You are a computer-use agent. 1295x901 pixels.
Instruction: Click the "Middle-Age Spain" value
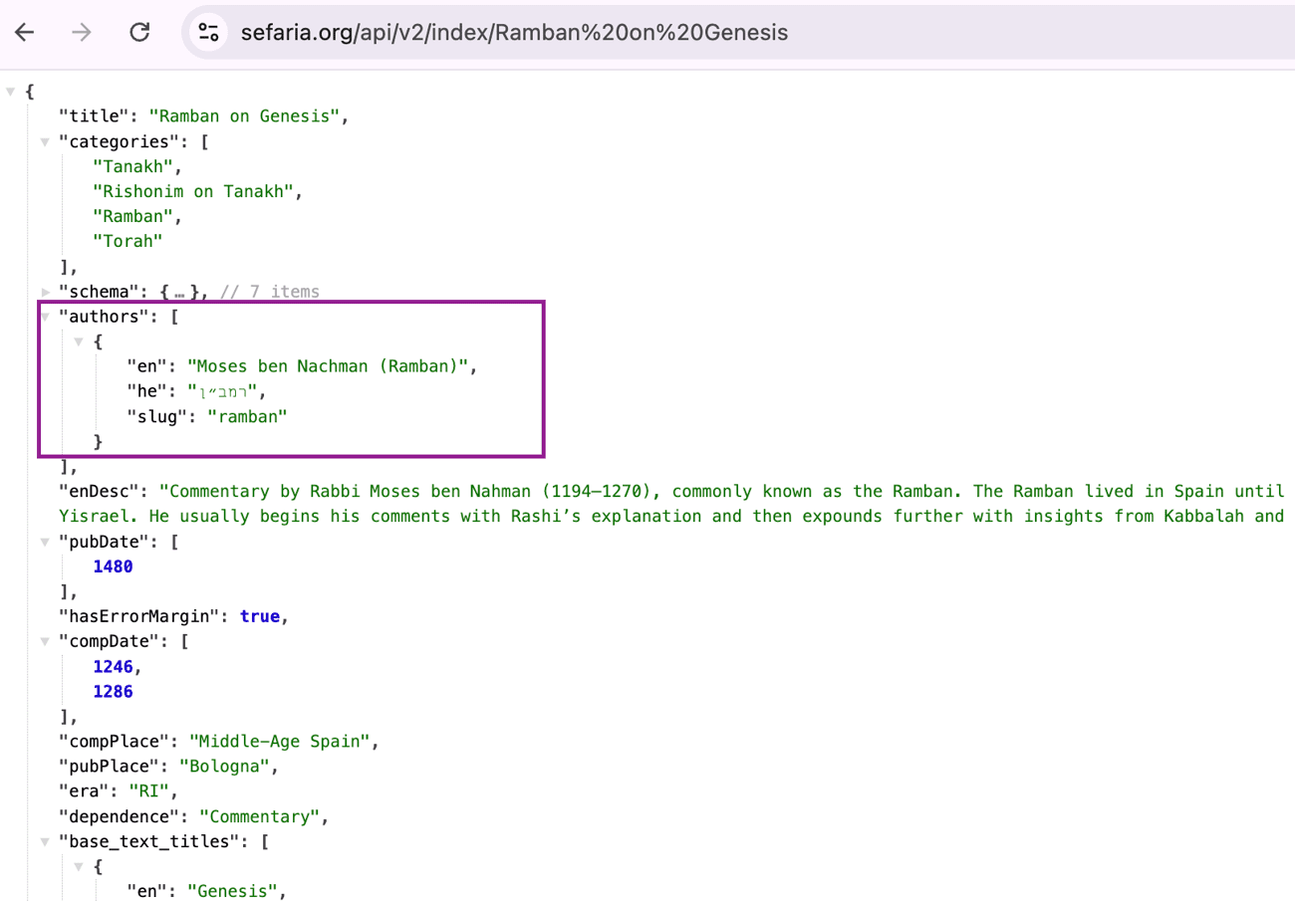point(280,742)
